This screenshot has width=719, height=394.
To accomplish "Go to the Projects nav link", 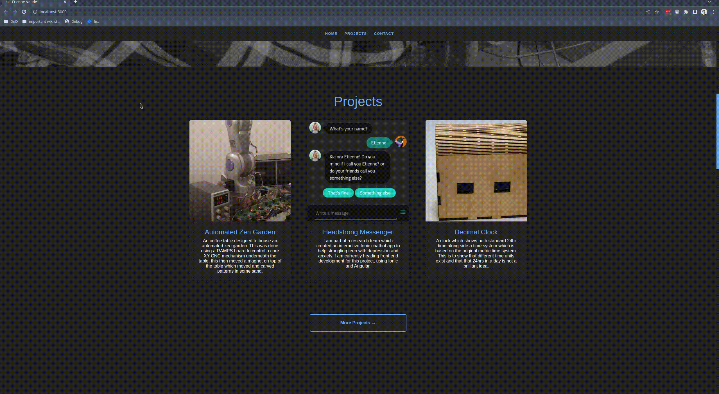I will pyautogui.click(x=355, y=33).
